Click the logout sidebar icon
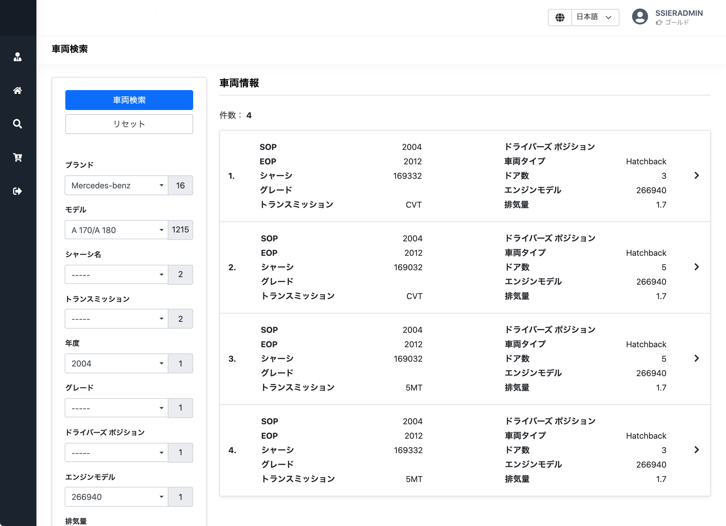 click(x=18, y=191)
